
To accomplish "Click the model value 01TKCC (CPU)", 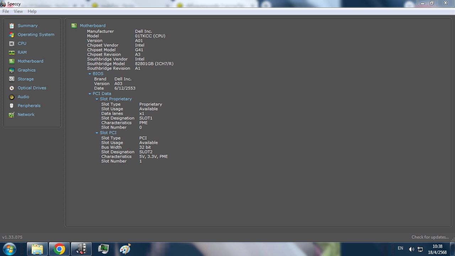I will (150, 36).
